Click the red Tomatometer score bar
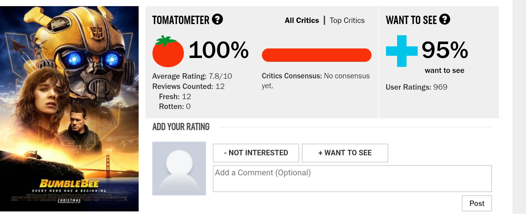 [x=316, y=55]
